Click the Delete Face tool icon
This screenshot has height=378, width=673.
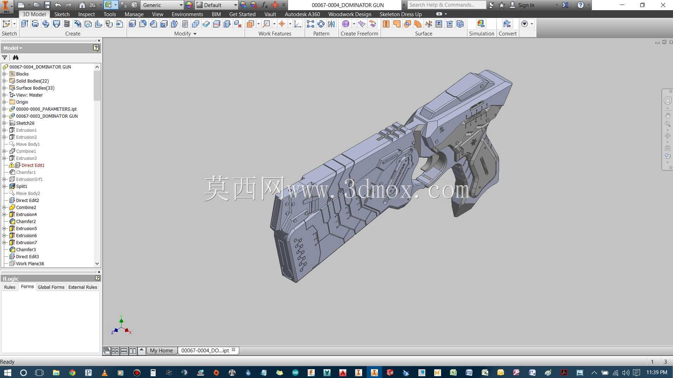[x=238, y=24]
